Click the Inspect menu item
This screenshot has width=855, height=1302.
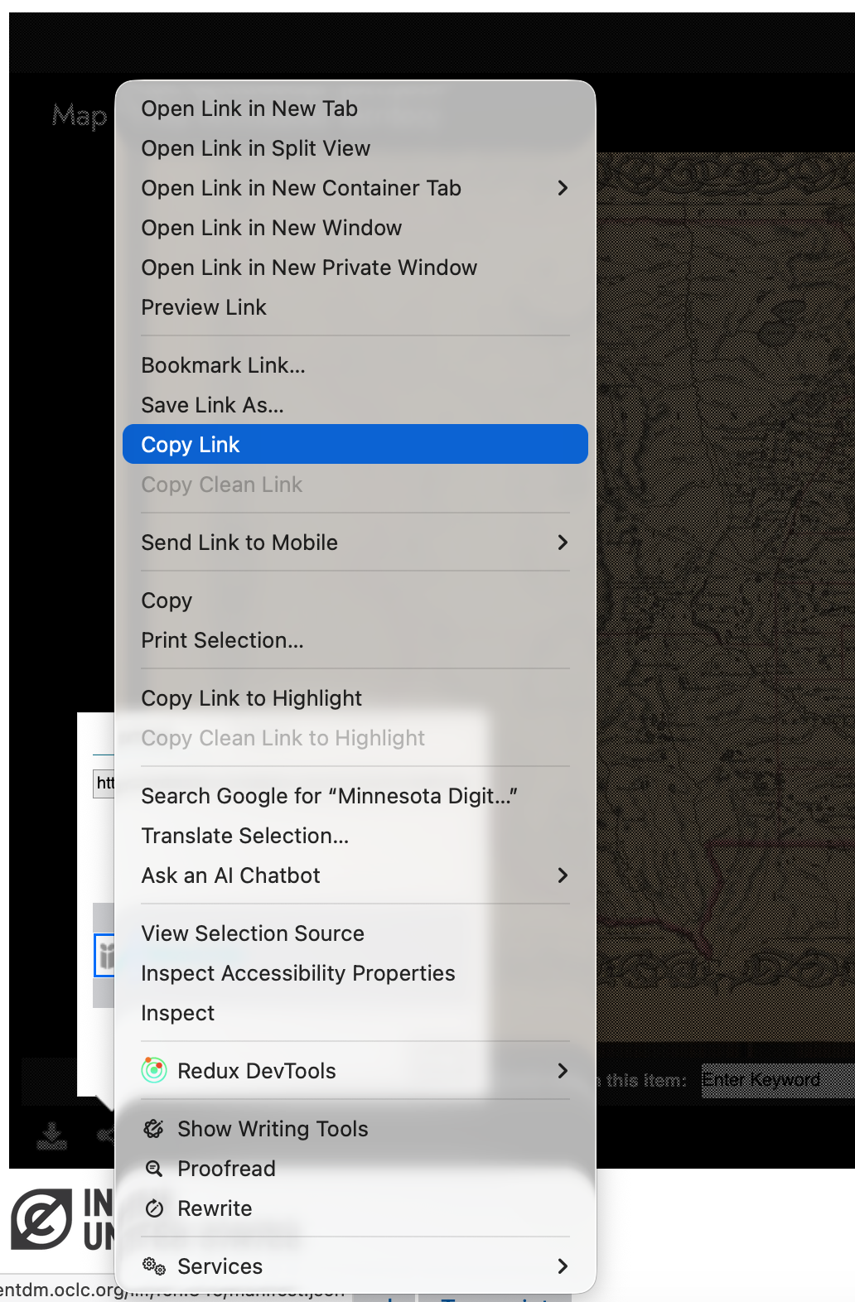click(x=355, y=1013)
